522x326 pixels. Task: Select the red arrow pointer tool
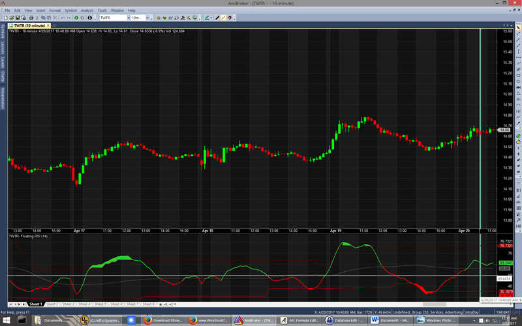tap(518, 27)
